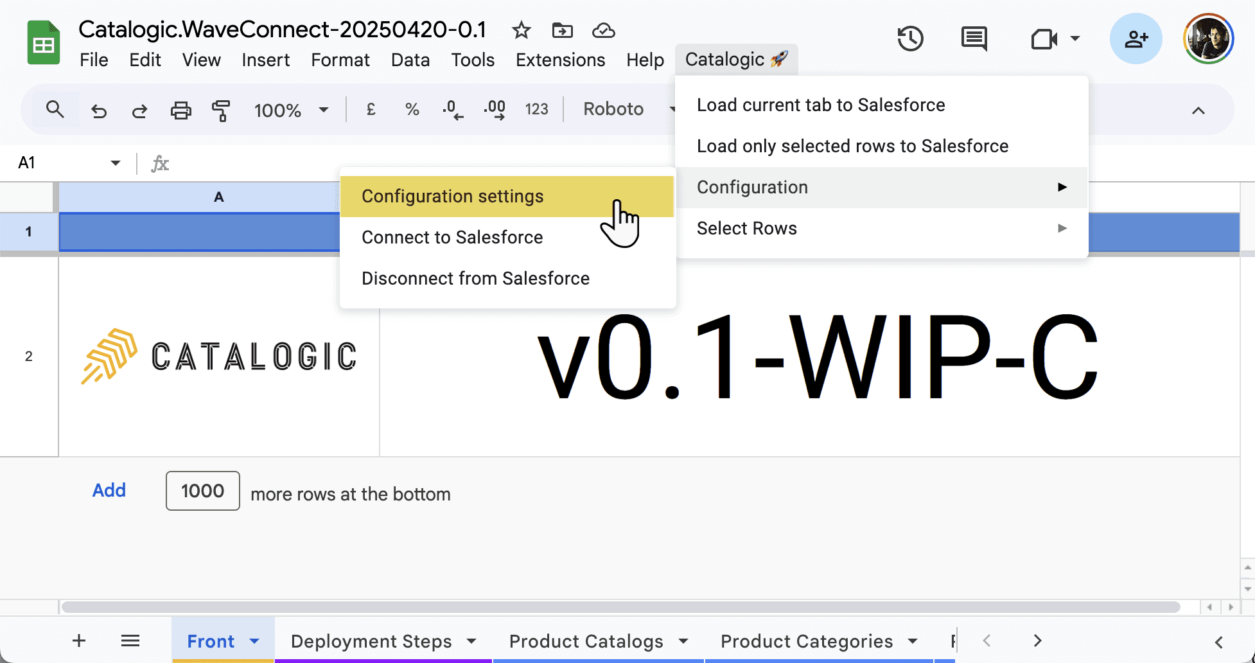Viewport: 1255px width, 663px height.
Task: Format as percent
Action: coord(412,109)
